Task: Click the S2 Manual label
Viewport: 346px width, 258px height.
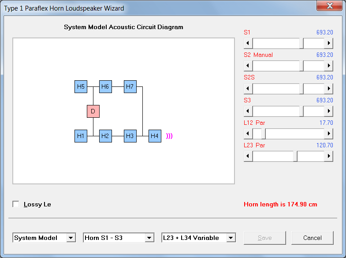Action: (258, 55)
